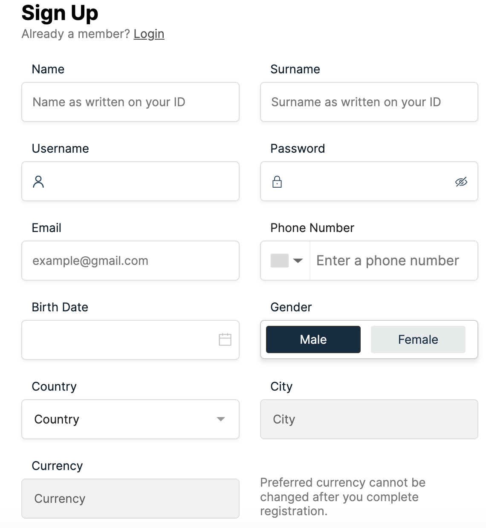Open the phone country code dropdown arrow
The height and width of the screenshot is (528, 486).
point(298,261)
